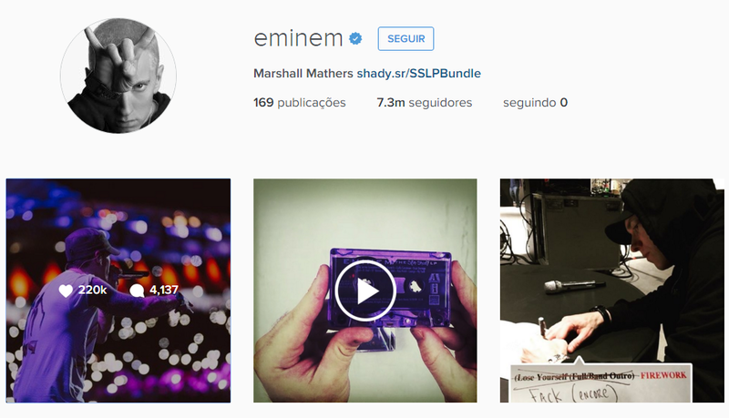Click the heart likes icon on concert post

click(66, 291)
